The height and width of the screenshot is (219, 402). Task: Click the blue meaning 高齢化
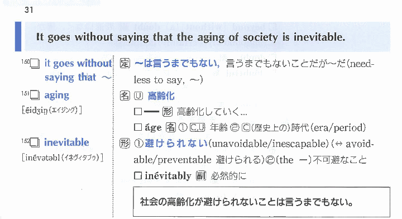[x=161, y=96]
